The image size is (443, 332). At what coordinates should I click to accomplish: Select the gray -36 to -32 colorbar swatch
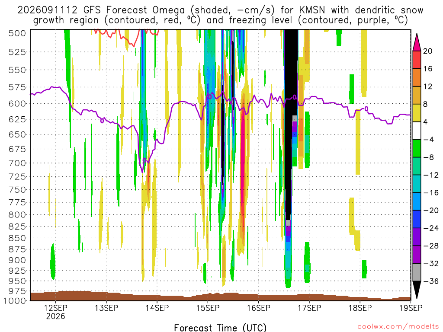417,272
